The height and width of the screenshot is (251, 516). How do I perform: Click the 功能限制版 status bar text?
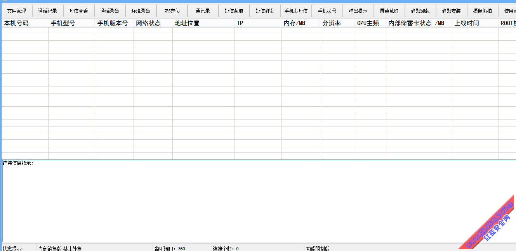[318, 248]
